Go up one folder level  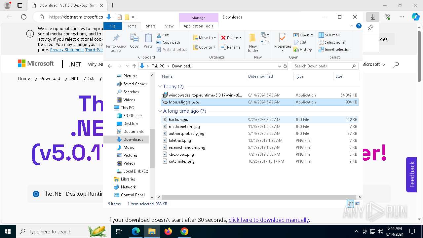(134, 66)
